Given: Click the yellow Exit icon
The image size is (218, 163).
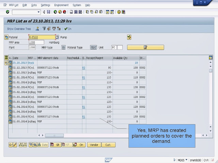Looking at the screenshot, I should click(60, 12).
